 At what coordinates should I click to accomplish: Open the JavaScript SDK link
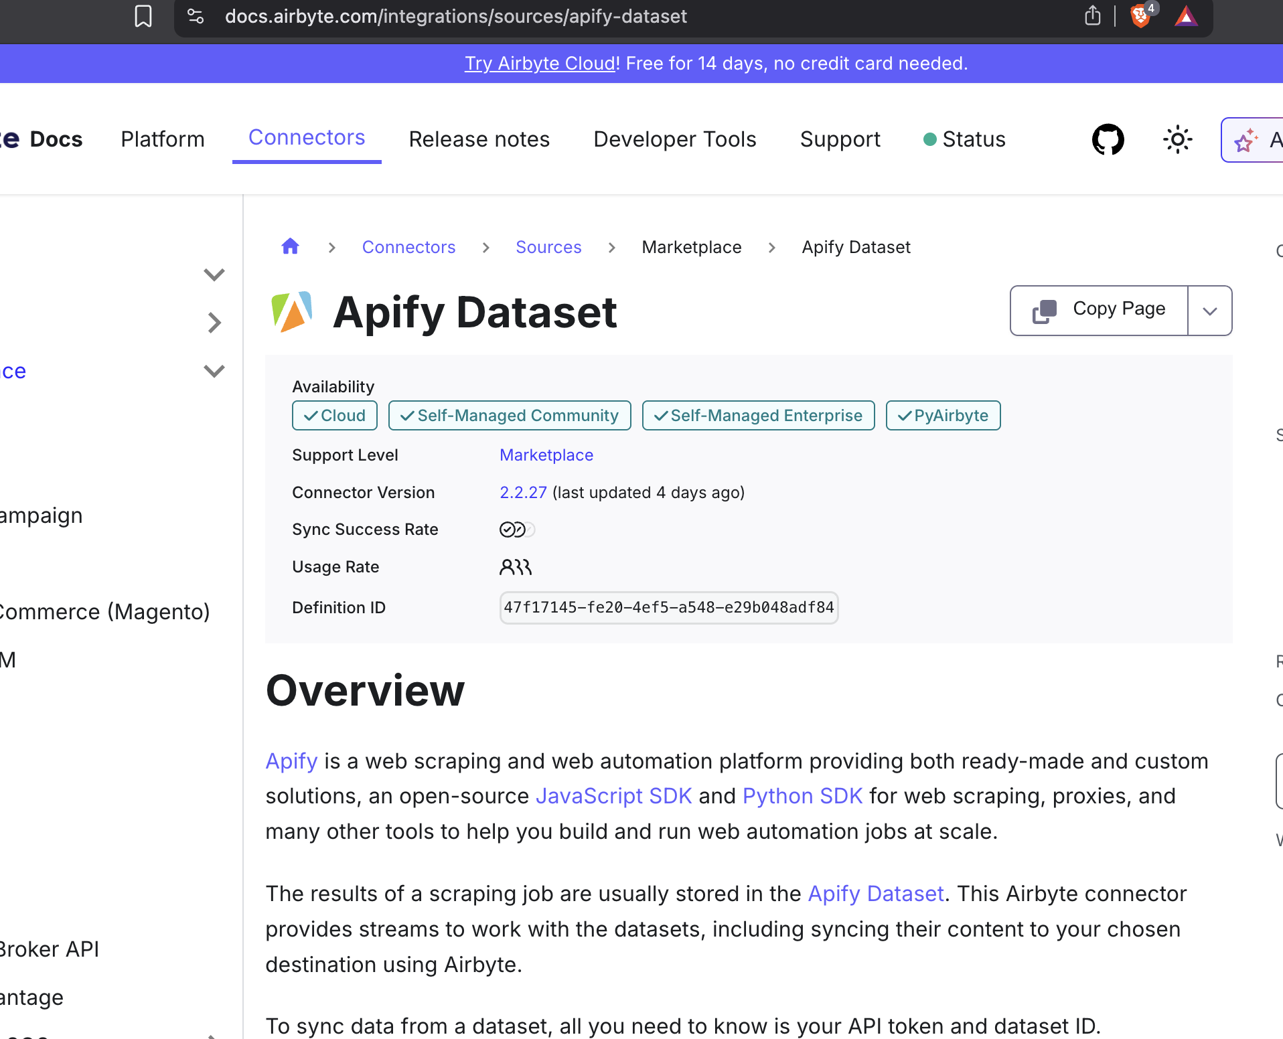tap(613, 796)
